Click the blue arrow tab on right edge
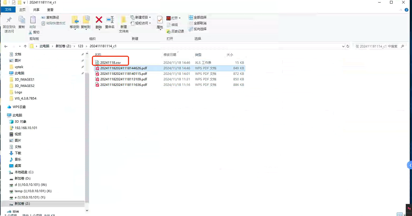Viewport: 412px width, 216px height. pos(410,165)
